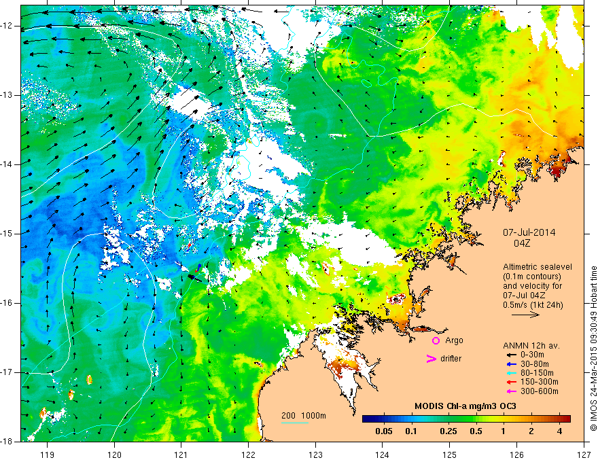Click the '200 1000m' bathymetry label
598x462 pixels.
click(304, 416)
